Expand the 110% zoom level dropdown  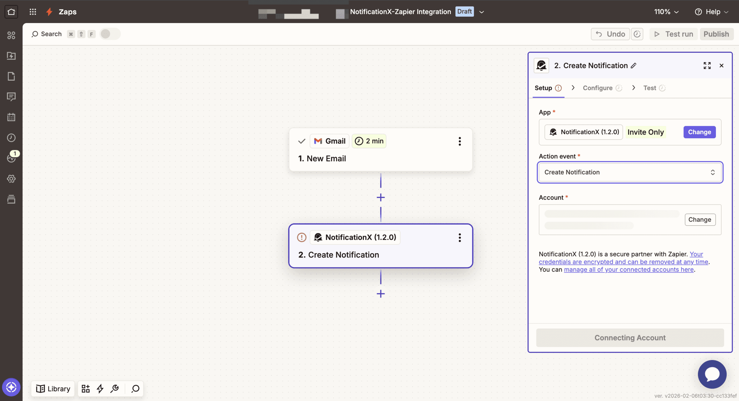(666, 12)
